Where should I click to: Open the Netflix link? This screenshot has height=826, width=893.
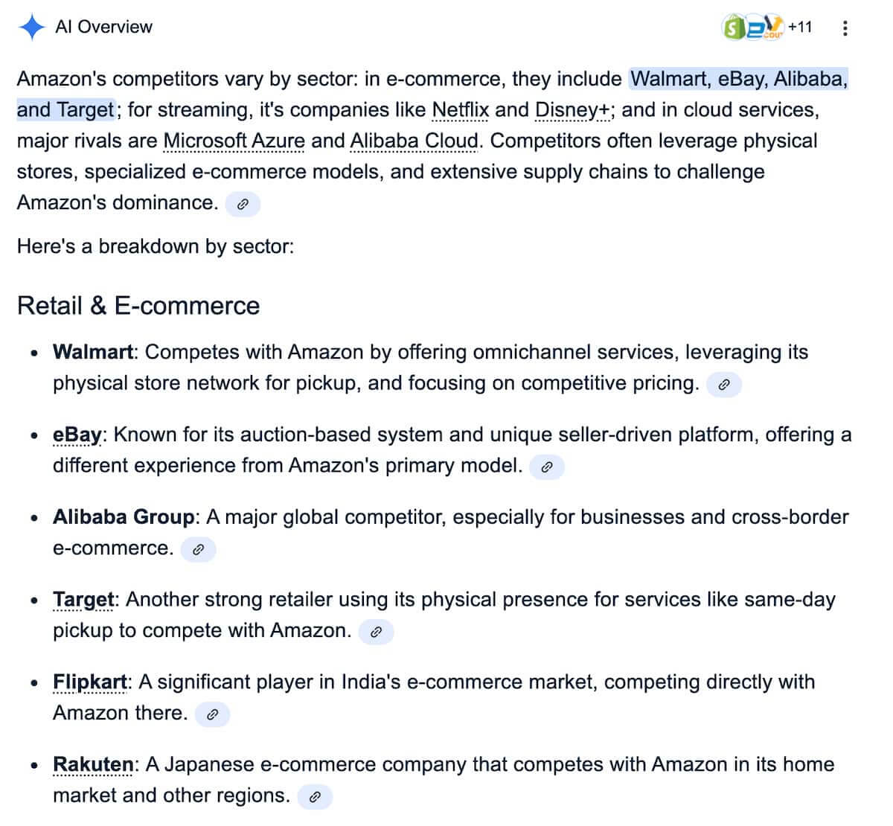[461, 109]
